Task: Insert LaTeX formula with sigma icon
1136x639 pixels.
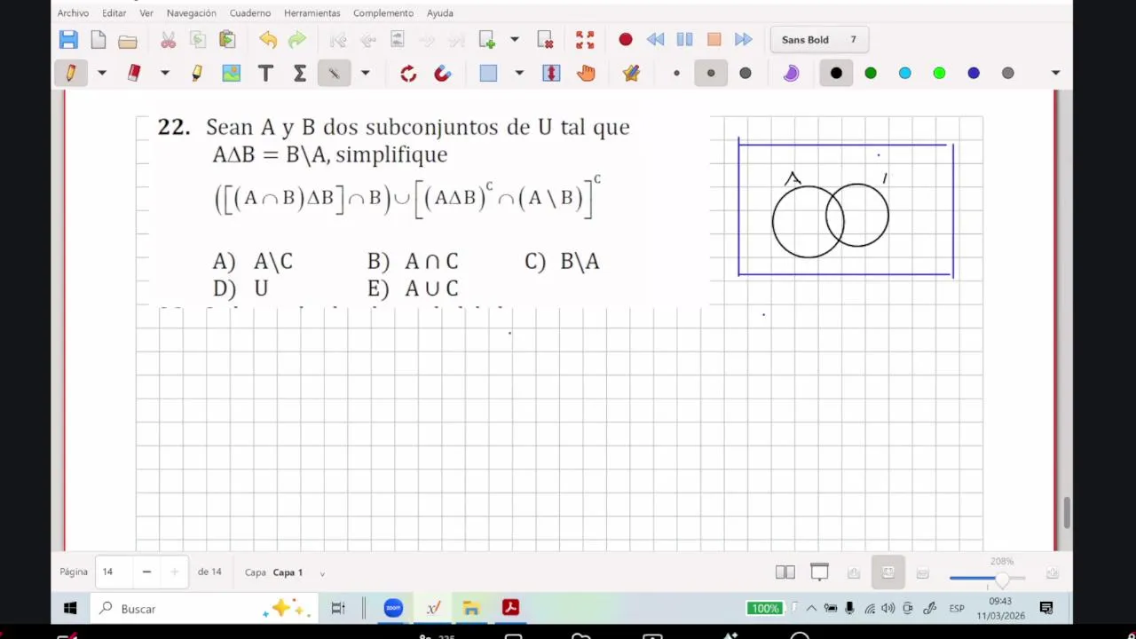Action: 300,74
